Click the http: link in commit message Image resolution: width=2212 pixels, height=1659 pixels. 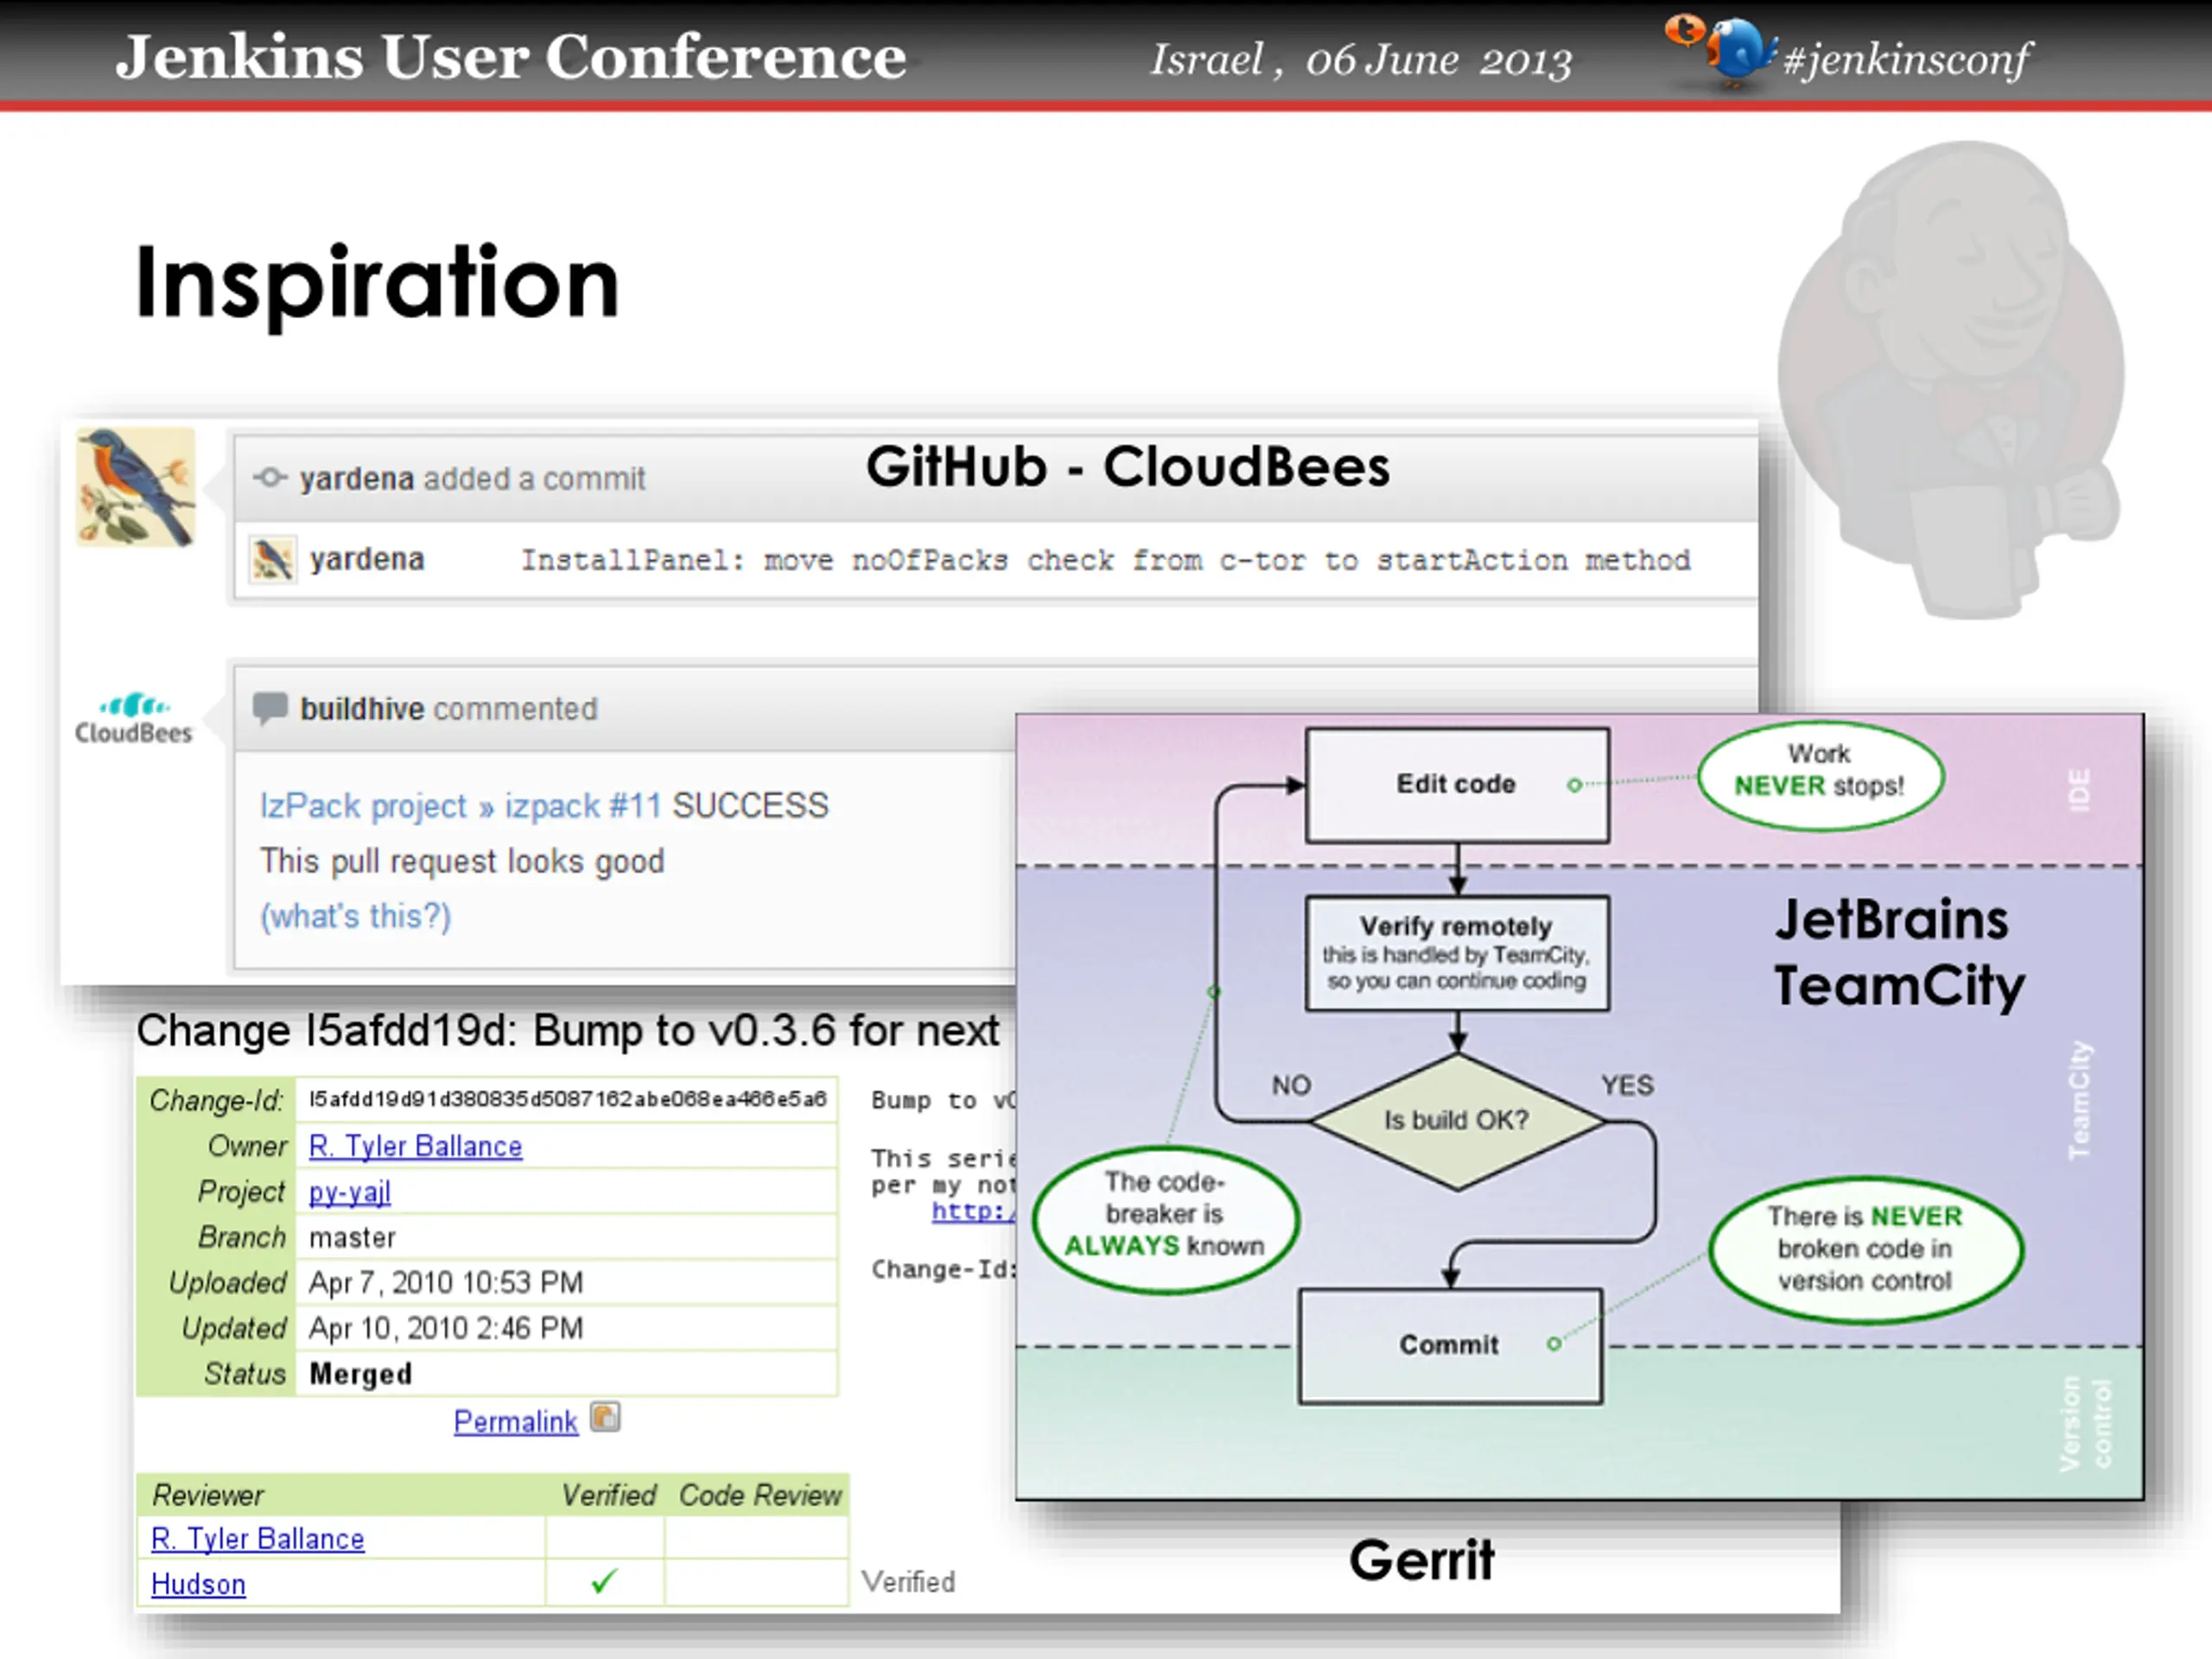click(974, 1211)
